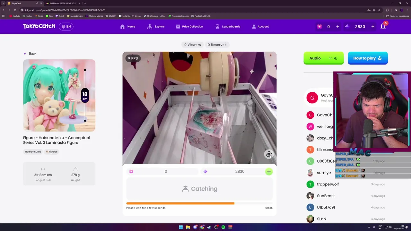Viewport: 411px width, 231px height.
Task: Open Twitch bookmark
Action: point(60,16)
